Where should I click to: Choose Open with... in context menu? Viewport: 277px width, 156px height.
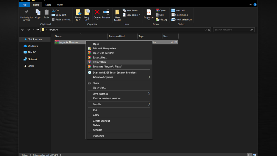pos(119,88)
